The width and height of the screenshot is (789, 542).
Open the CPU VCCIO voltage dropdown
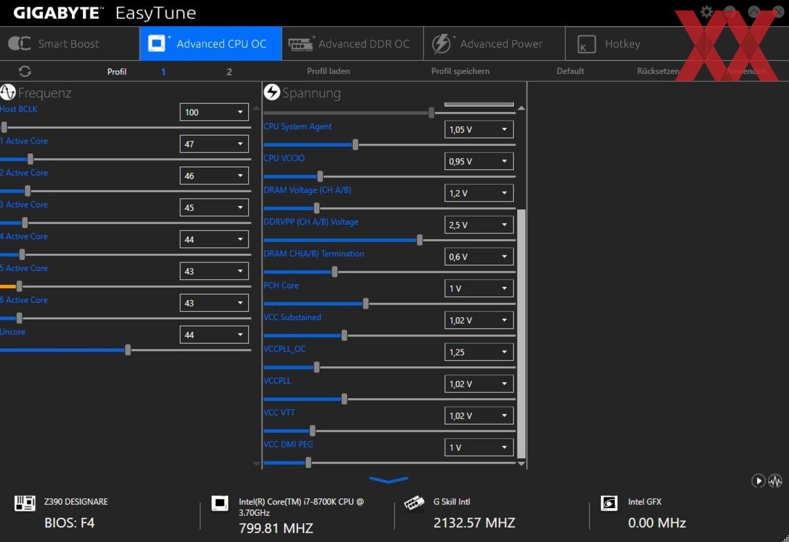(479, 161)
